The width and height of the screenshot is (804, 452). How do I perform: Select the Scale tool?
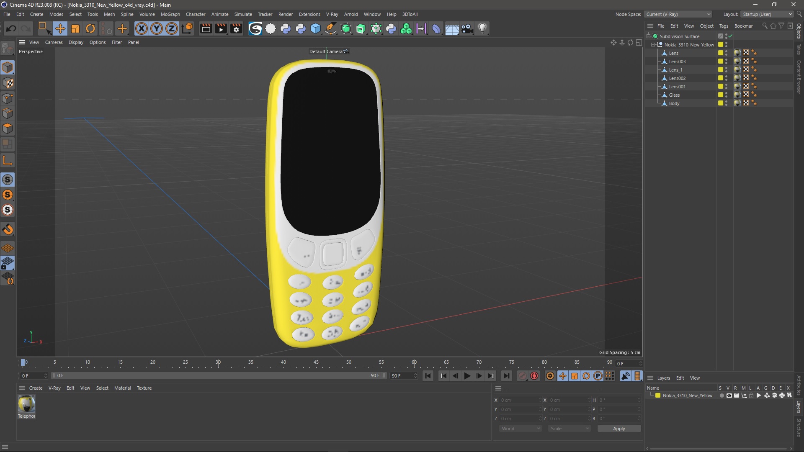[x=75, y=28]
